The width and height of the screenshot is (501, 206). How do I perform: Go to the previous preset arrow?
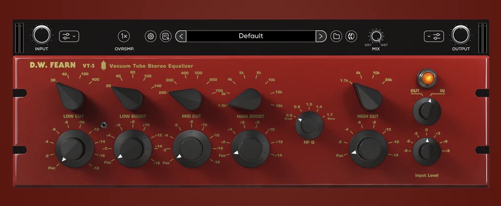[181, 36]
